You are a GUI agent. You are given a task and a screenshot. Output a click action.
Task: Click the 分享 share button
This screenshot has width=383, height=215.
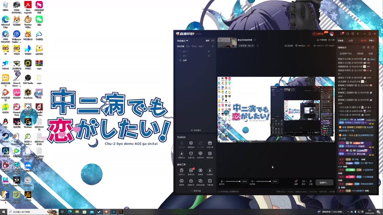[331, 40]
